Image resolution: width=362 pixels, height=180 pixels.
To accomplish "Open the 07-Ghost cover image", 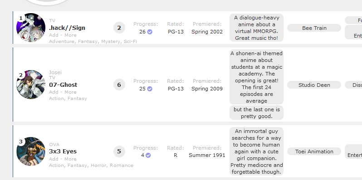I will (31, 85).
